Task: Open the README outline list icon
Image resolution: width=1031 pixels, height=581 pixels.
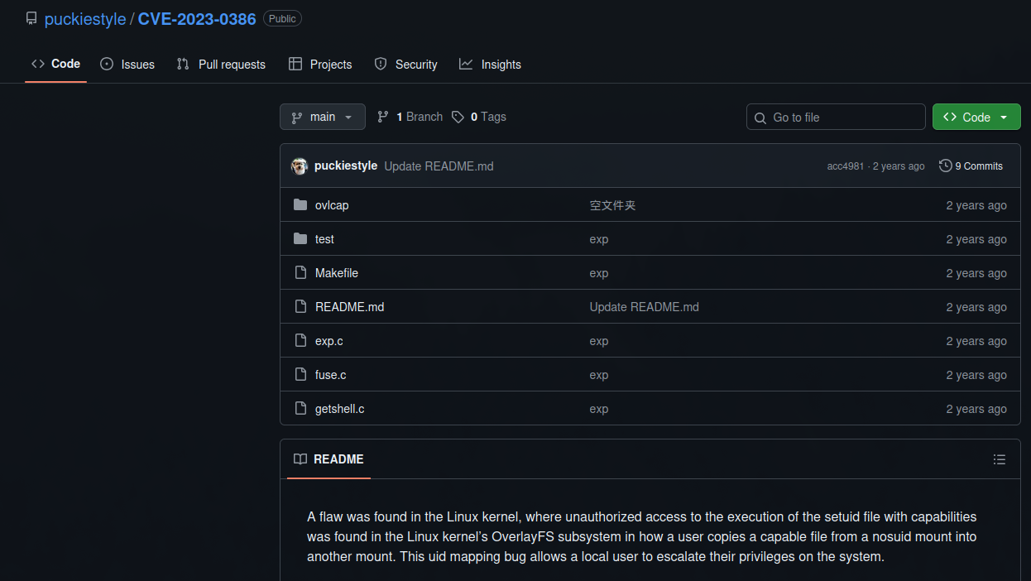Action: tap(999, 459)
